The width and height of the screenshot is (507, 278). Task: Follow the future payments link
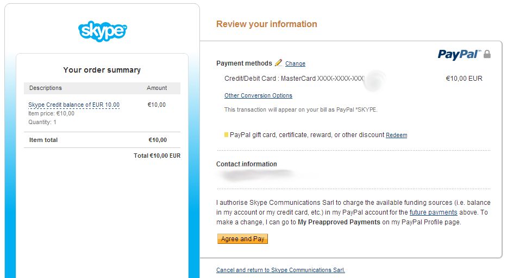pos(433,212)
